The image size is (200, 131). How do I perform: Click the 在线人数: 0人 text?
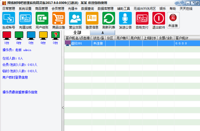(13, 58)
